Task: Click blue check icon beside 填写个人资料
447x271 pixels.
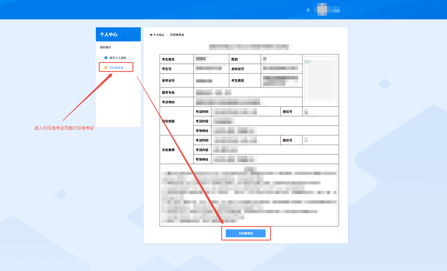Action: pos(106,58)
